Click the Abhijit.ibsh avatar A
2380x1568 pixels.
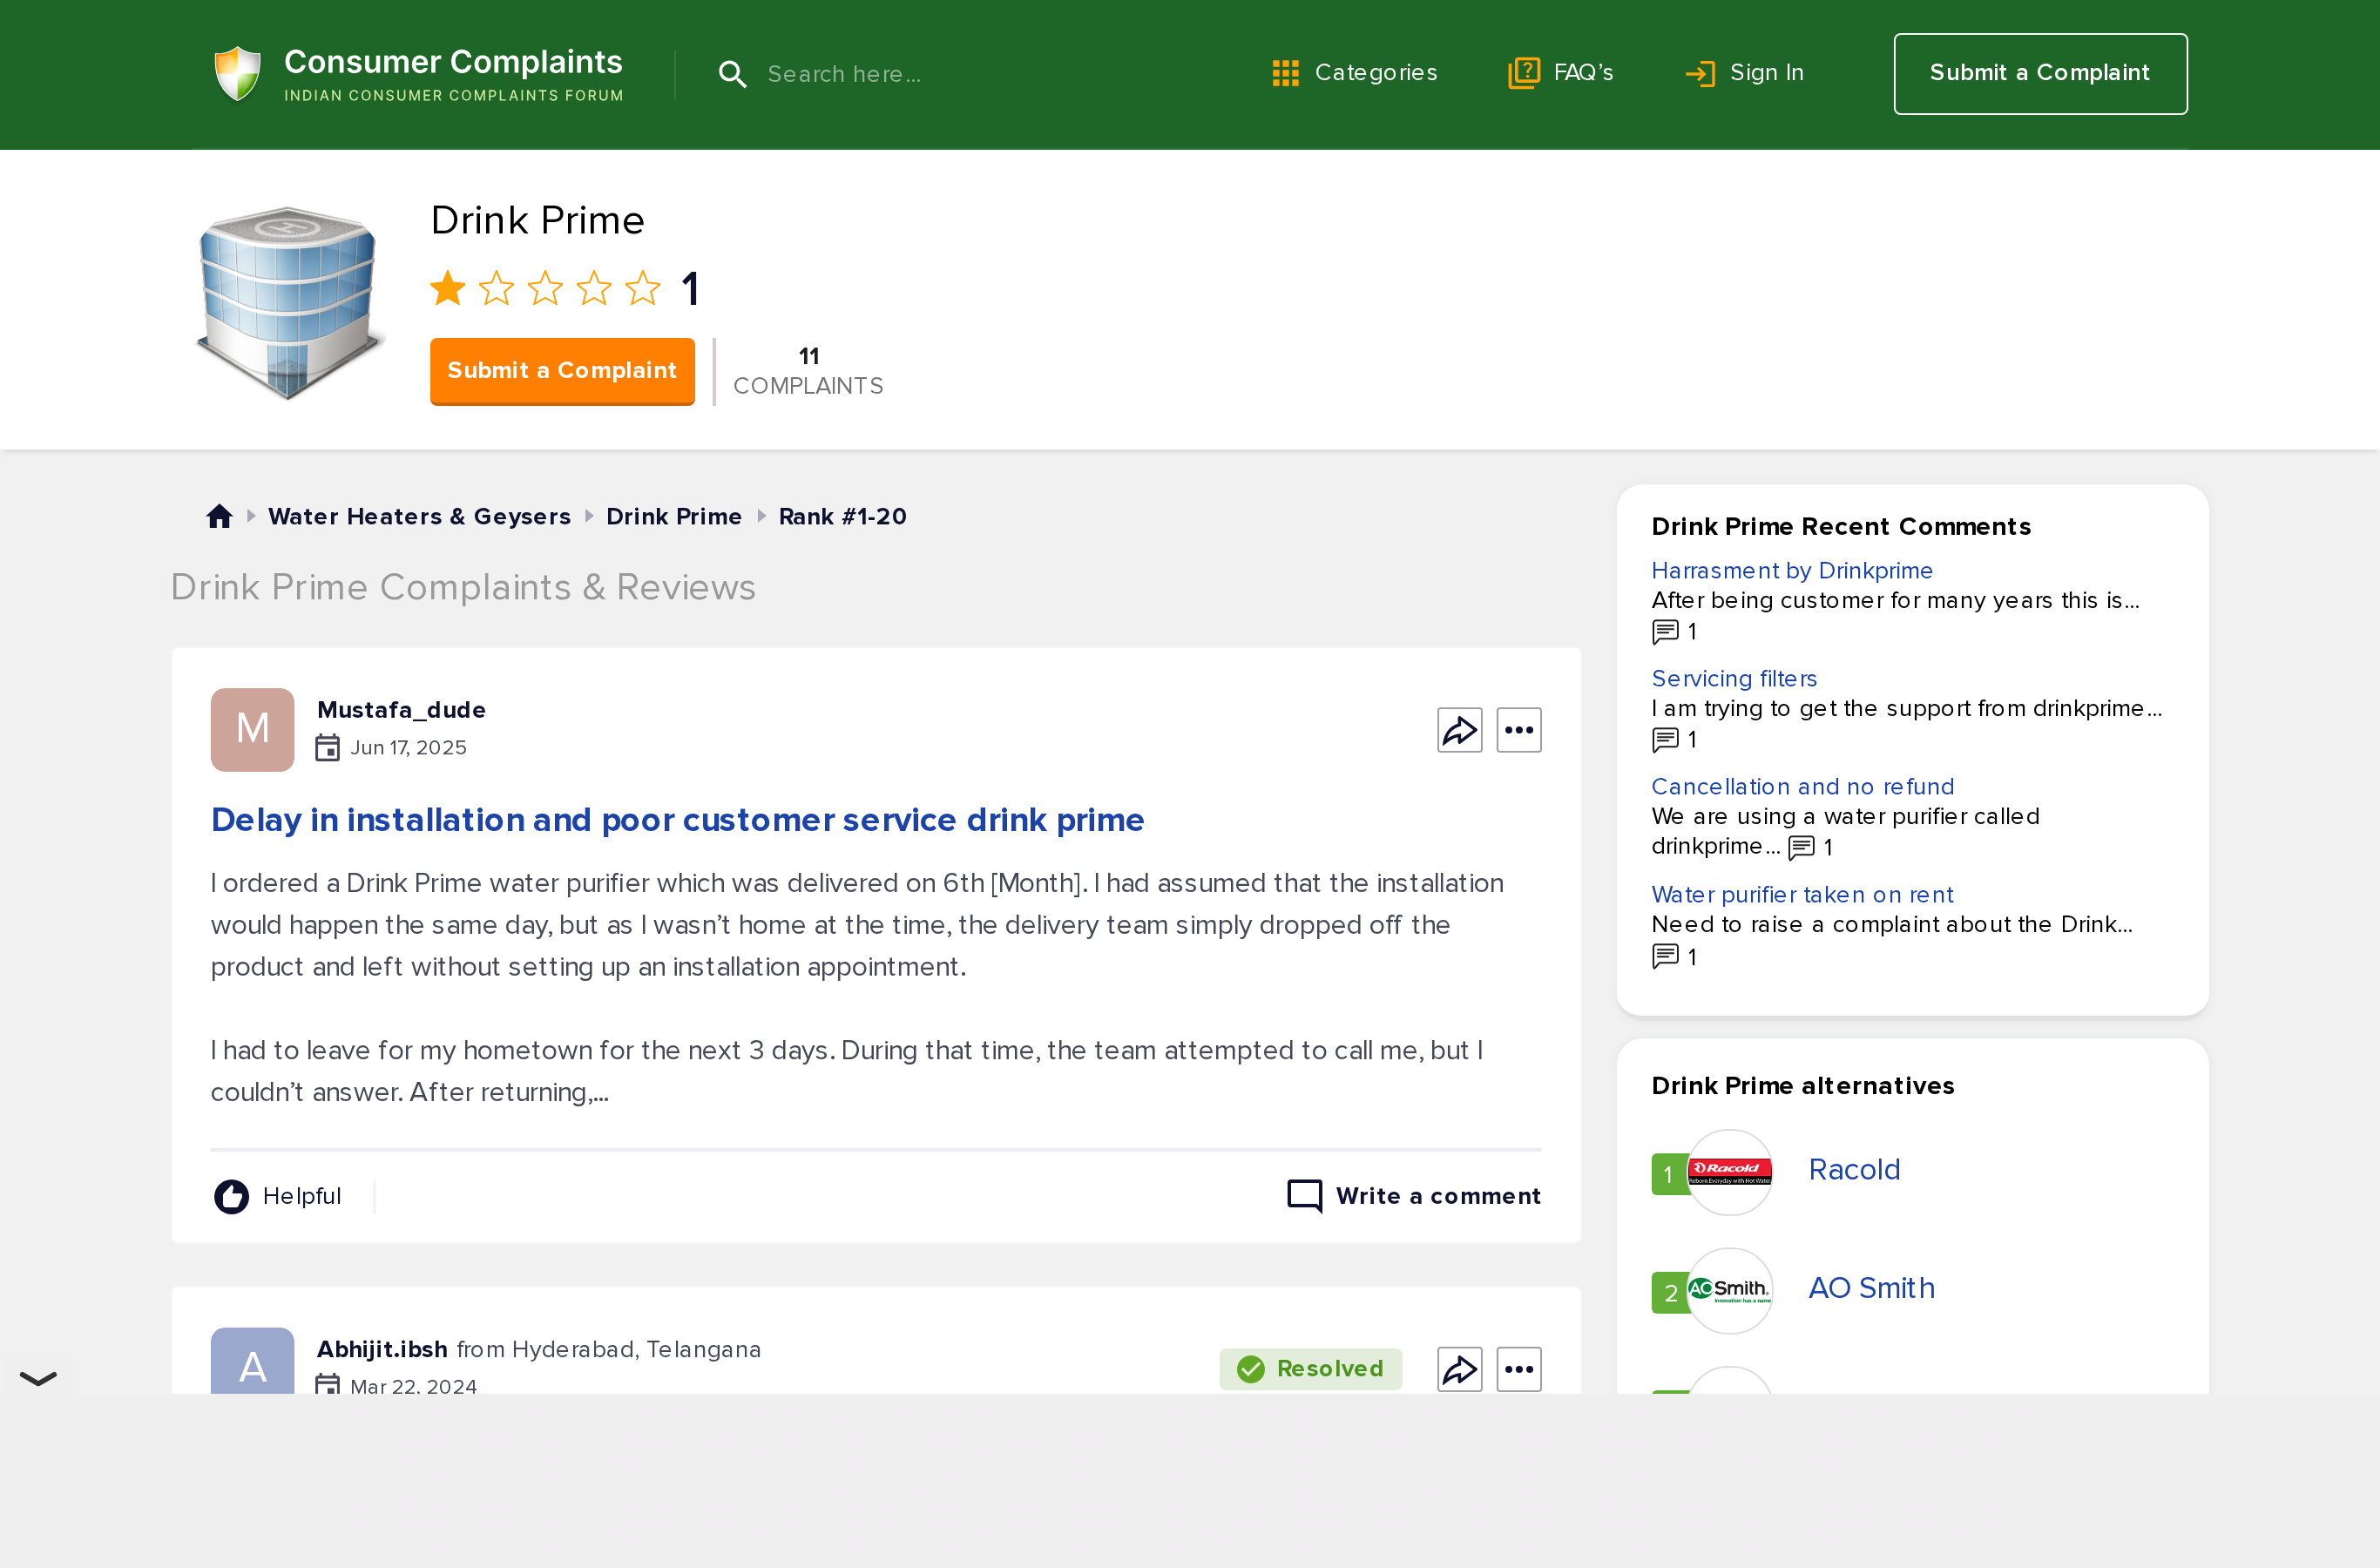[x=252, y=1361]
